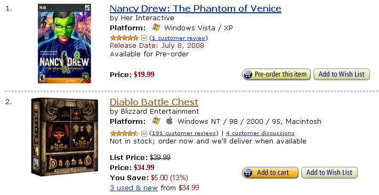Click the five-star rating for Nancy Drew
The width and height of the screenshot is (379, 195).
(x=124, y=38)
